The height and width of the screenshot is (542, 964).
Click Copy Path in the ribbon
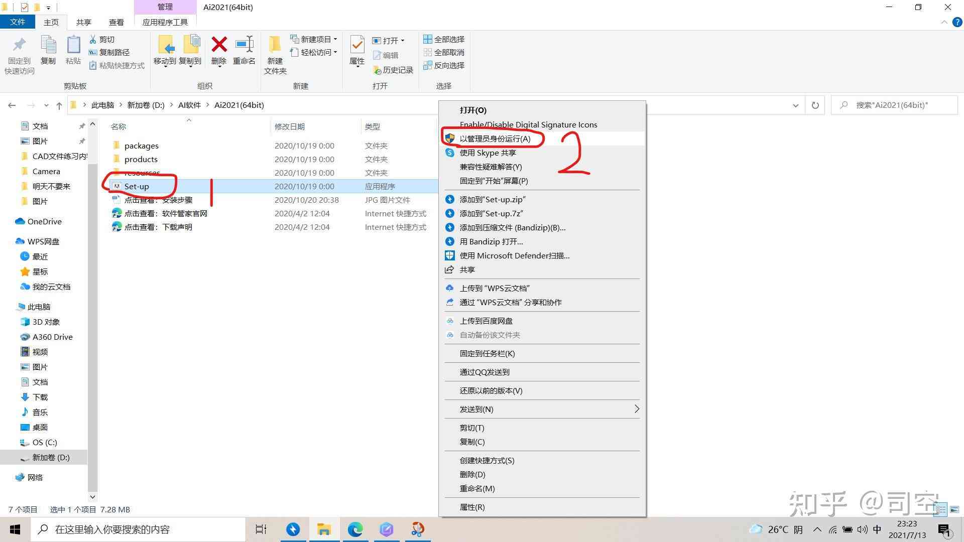point(109,52)
